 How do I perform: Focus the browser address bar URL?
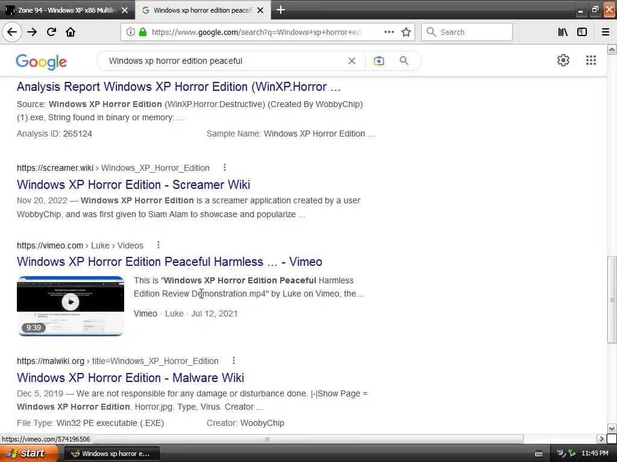click(x=255, y=32)
